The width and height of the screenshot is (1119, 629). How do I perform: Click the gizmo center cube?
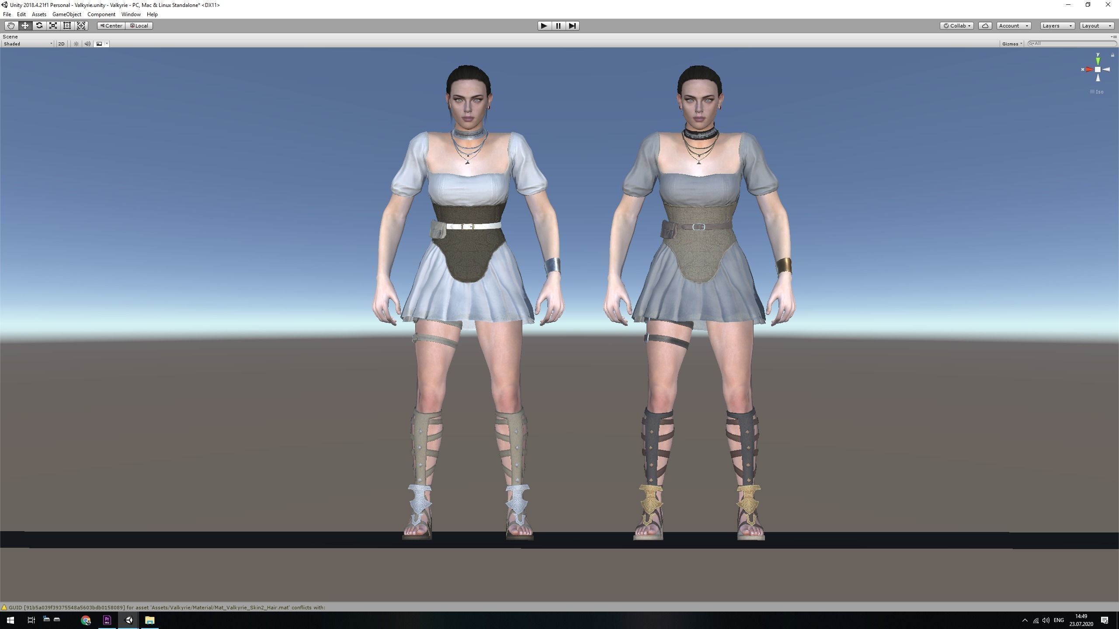tap(1098, 69)
